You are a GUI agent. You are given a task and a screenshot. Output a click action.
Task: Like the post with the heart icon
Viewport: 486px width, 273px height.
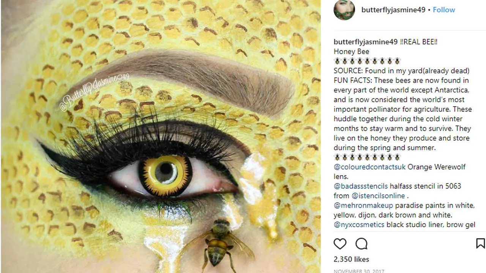coord(340,243)
